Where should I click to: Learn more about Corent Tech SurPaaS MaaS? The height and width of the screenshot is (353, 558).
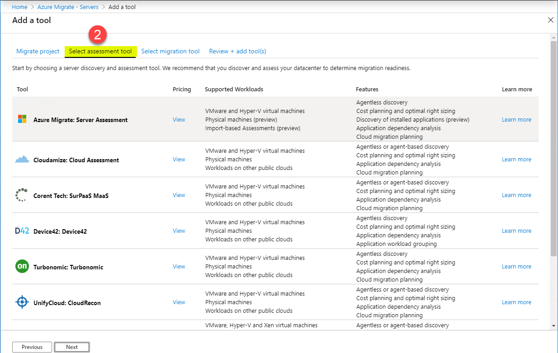tap(516, 195)
